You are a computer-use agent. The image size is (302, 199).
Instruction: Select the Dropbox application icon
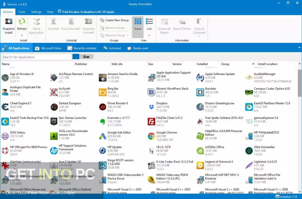151,107
